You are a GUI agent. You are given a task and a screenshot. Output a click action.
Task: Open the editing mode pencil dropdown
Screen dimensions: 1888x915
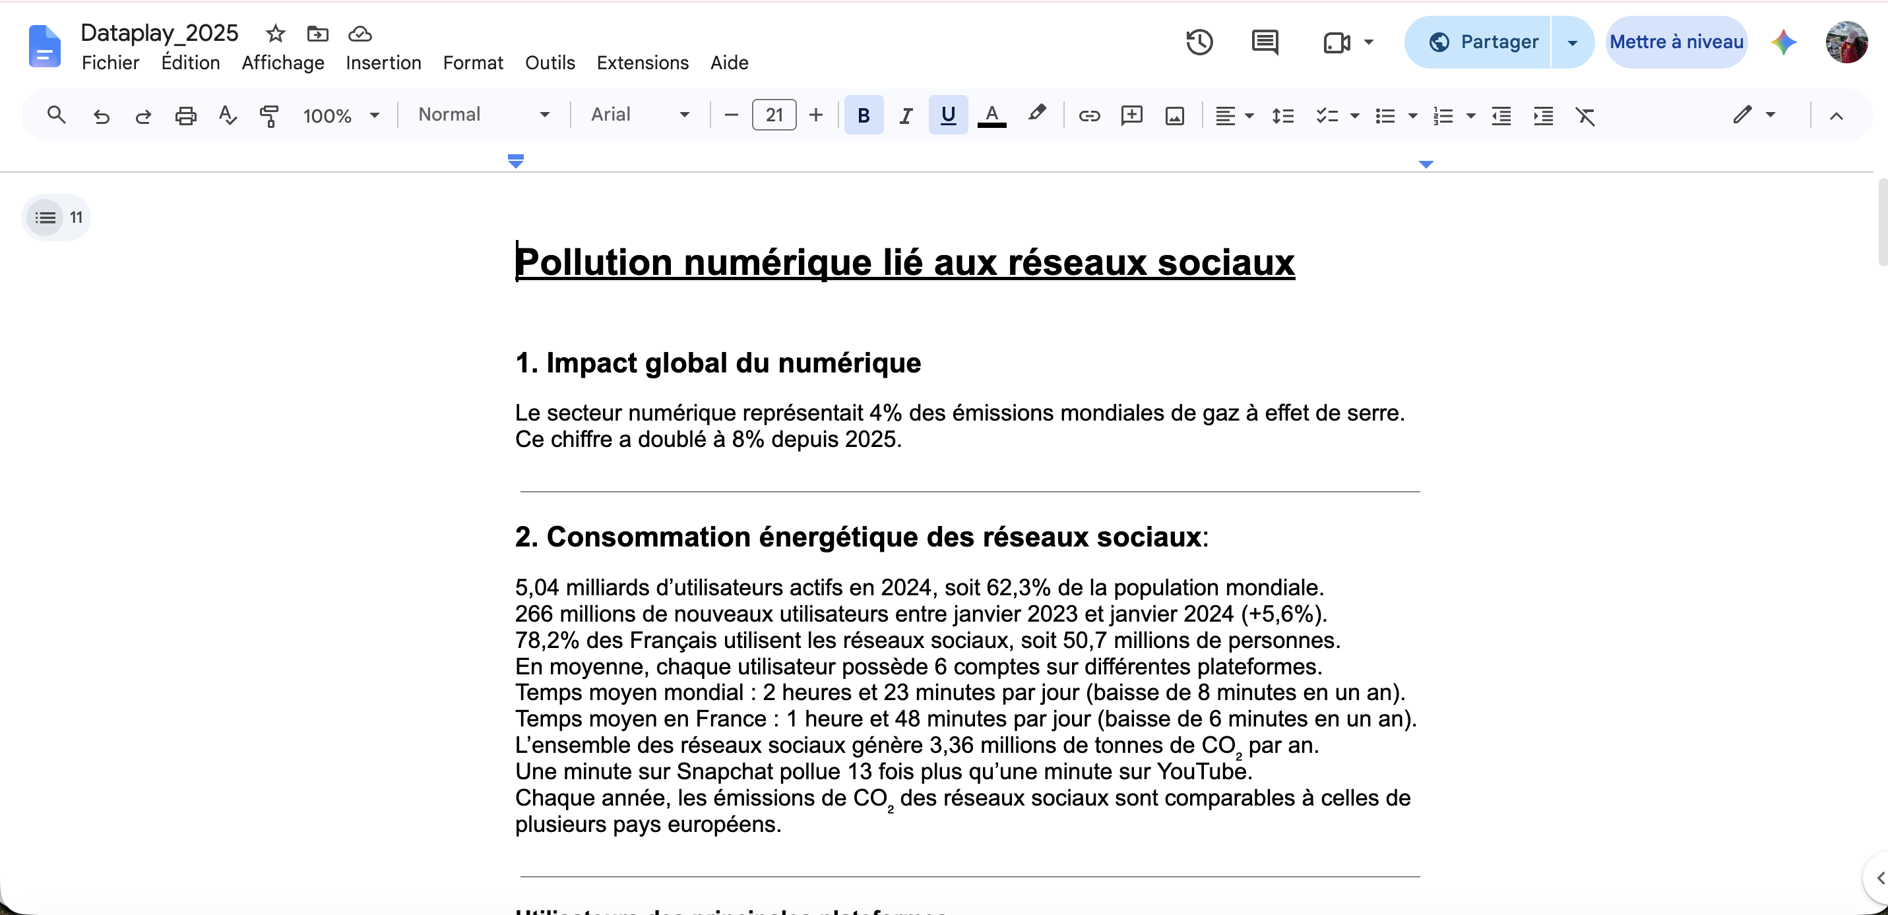point(1754,114)
